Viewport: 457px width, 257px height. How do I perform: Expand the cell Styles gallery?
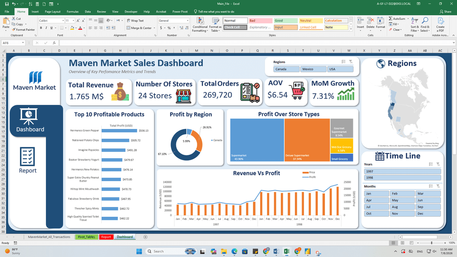351,29
